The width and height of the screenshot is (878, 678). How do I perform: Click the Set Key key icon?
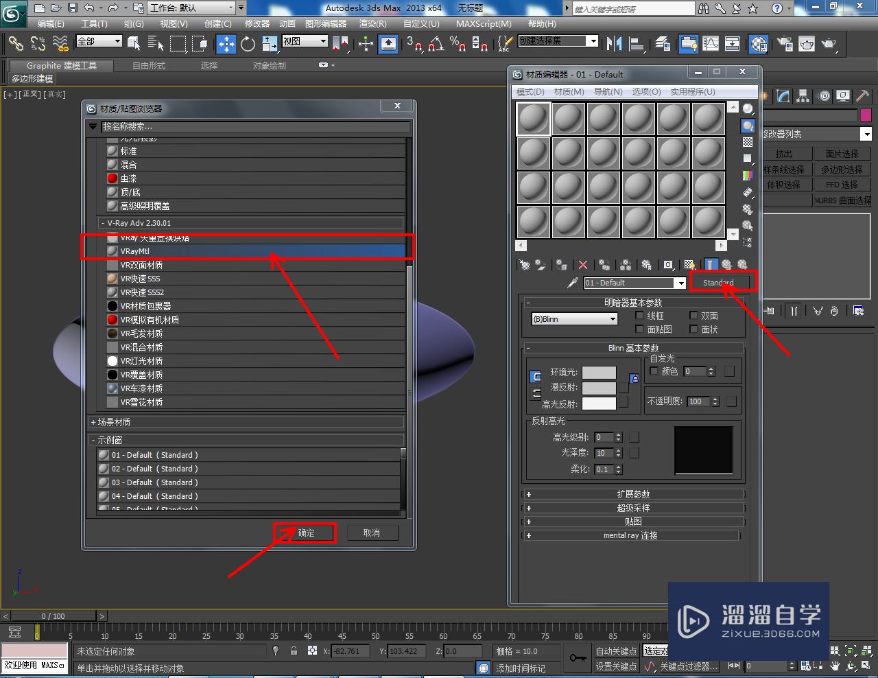point(578,658)
